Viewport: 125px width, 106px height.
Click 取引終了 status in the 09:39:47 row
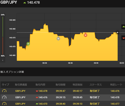(x=95, y=91)
